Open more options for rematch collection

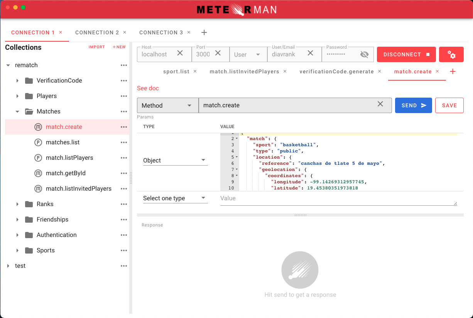coord(123,65)
